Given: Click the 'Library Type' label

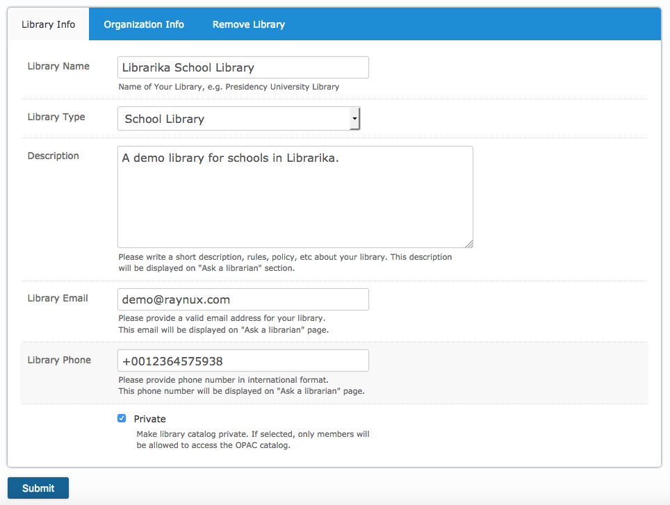Looking at the screenshot, I should tap(56, 117).
